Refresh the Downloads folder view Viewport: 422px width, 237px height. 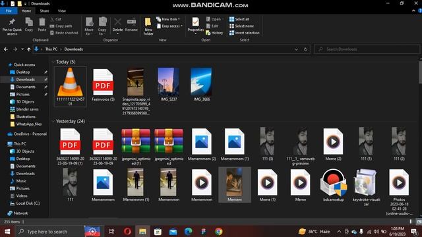305,49
